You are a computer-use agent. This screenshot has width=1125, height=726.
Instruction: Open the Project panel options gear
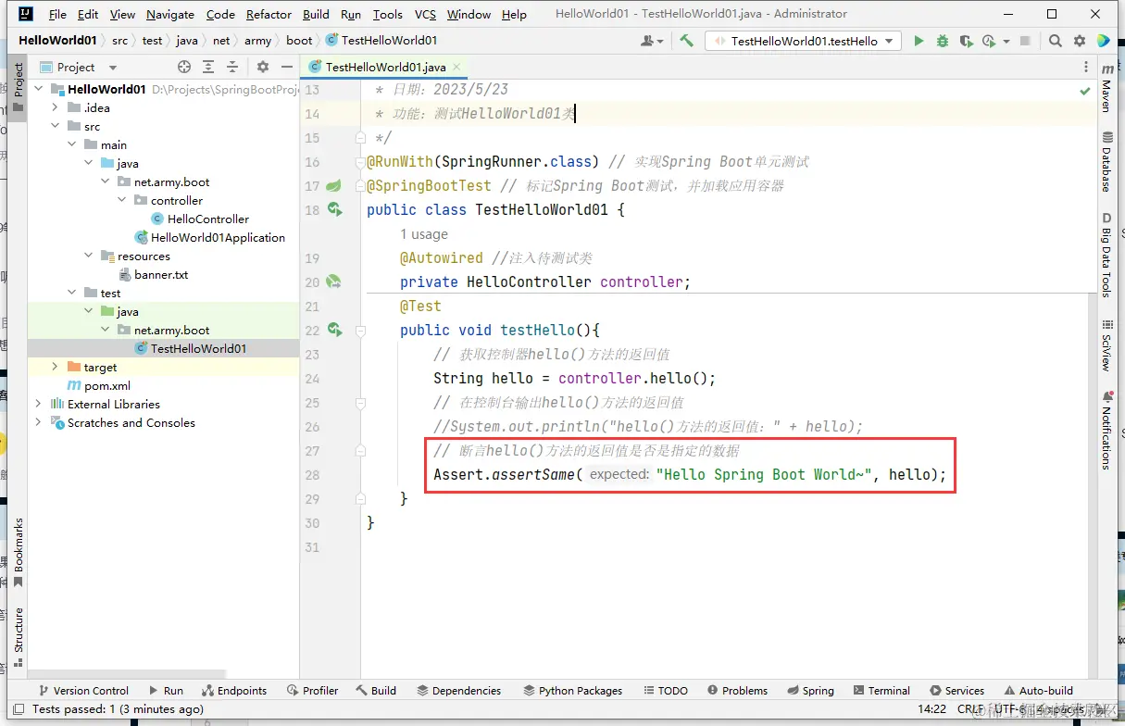[262, 67]
